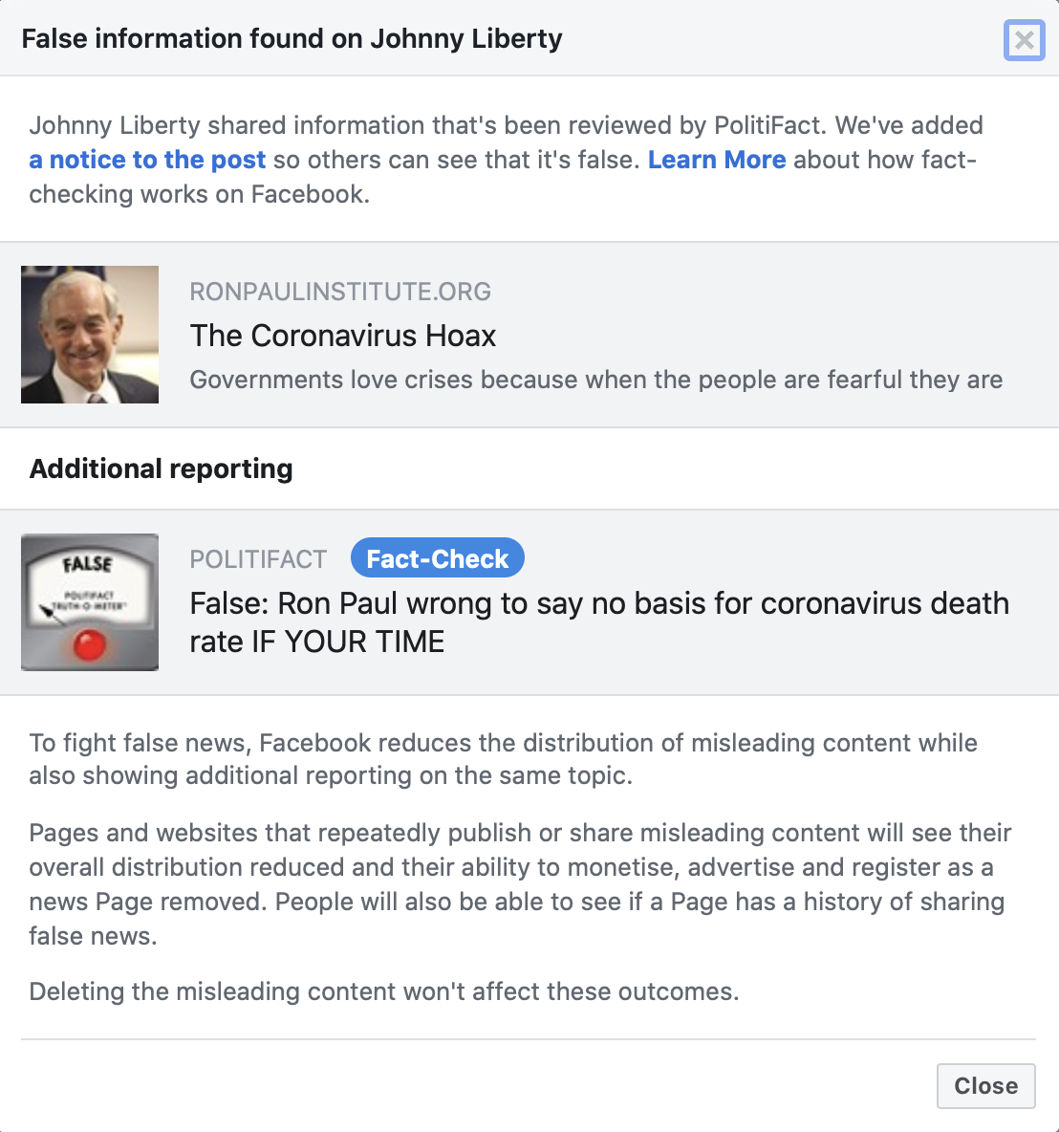
Task: Click the POLITIFACT source label
Action: pos(257,558)
